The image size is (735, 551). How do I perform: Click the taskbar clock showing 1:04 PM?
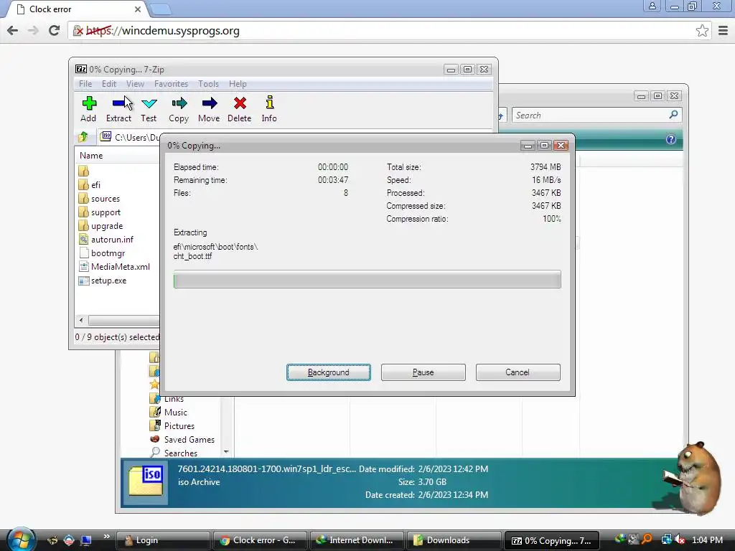(707, 540)
